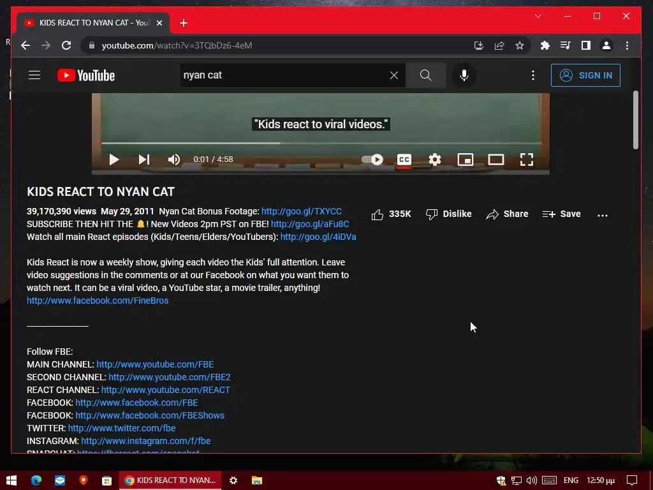The image size is (653, 490).
Task: Sign in to YouTube
Action: coord(585,75)
